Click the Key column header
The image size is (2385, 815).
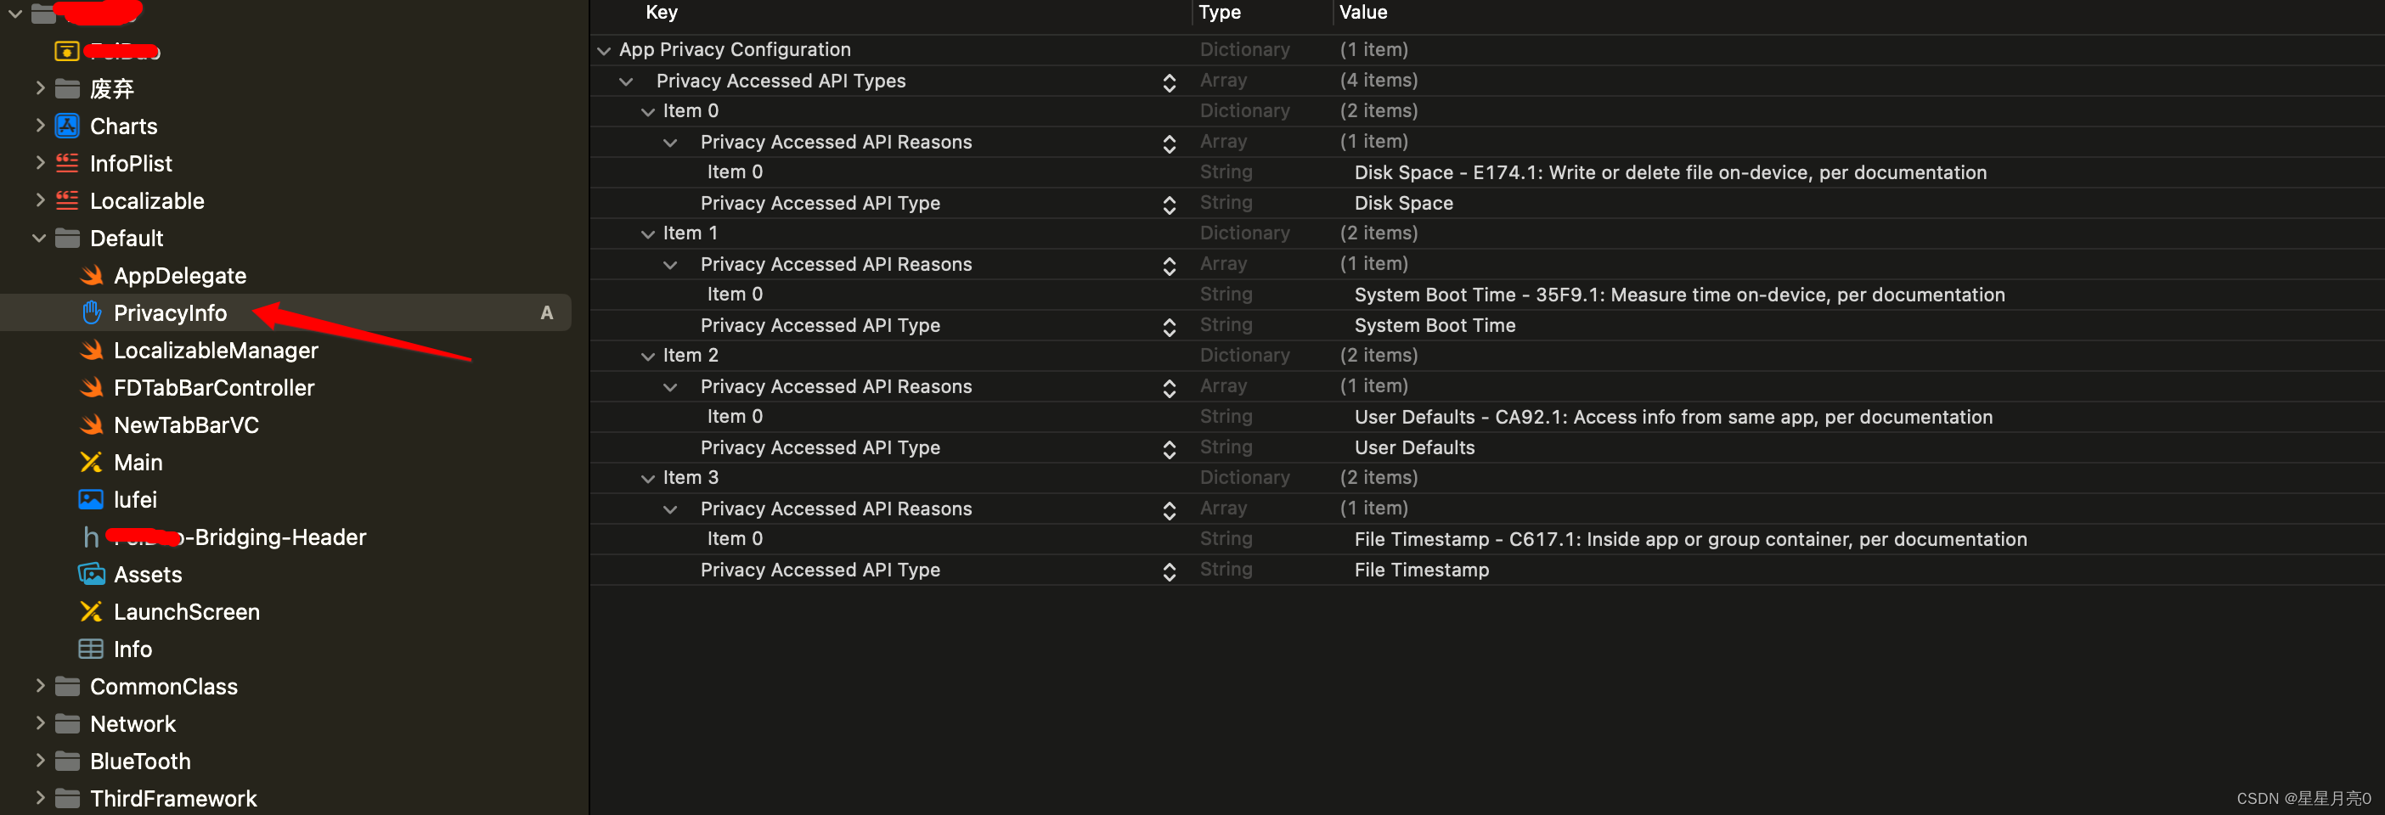tap(661, 12)
